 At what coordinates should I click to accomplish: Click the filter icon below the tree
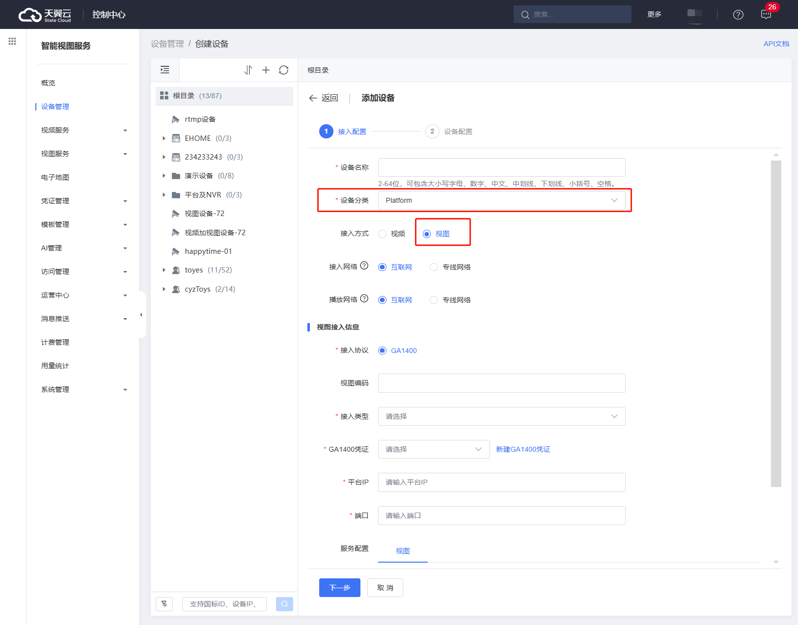(x=164, y=604)
